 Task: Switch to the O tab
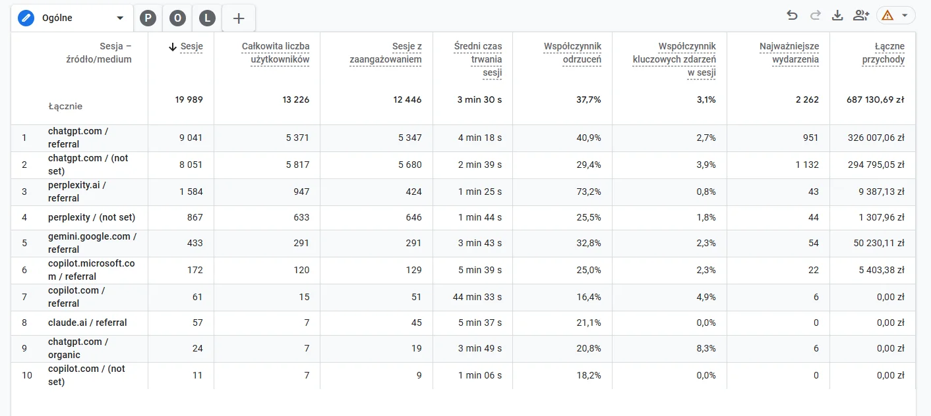click(177, 18)
